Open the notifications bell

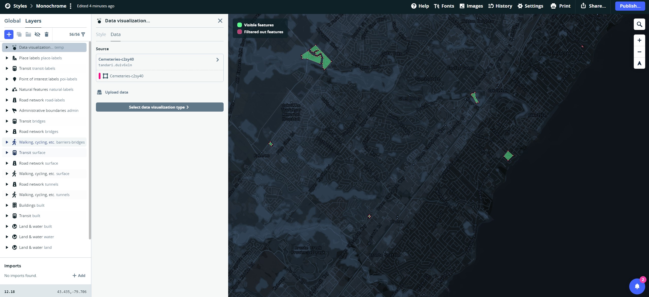[x=637, y=286]
